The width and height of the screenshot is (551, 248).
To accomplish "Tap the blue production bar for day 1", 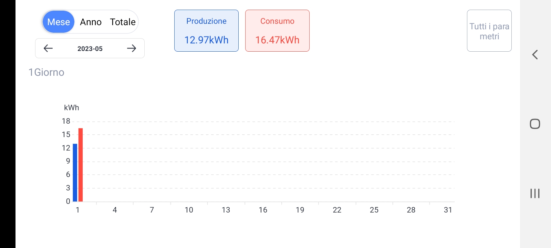I will pyautogui.click(x=75, y=173).
